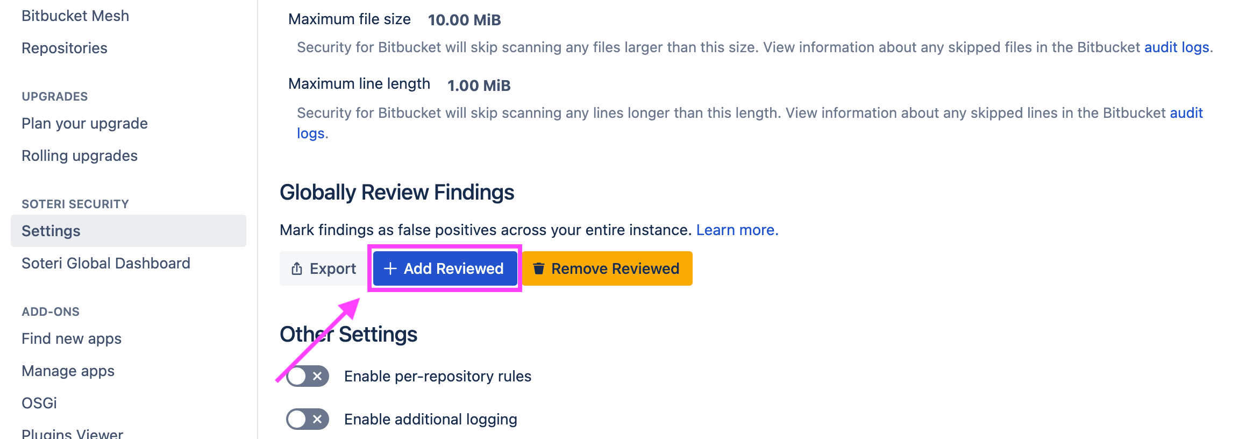Open the Plugins Viewer

coord(72,433)
